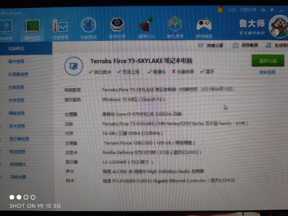
Task: Select 主板信息 in the sidebar
Action: point(16,87)
